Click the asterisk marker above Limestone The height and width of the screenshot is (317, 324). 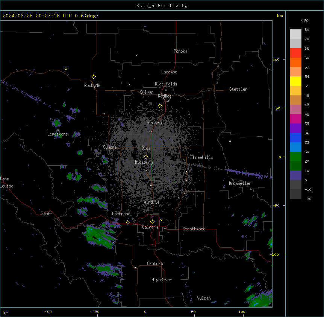(x=58, y=130)
